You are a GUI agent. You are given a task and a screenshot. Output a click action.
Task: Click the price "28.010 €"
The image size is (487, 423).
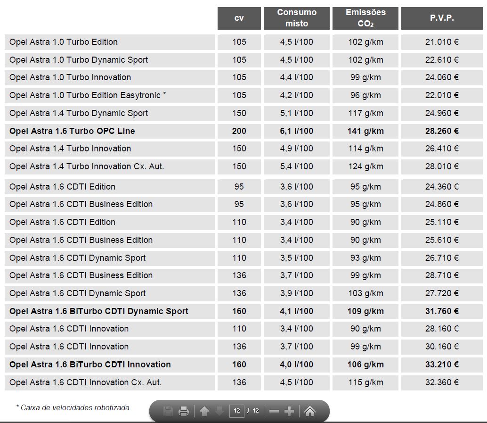tap(442, 166)
